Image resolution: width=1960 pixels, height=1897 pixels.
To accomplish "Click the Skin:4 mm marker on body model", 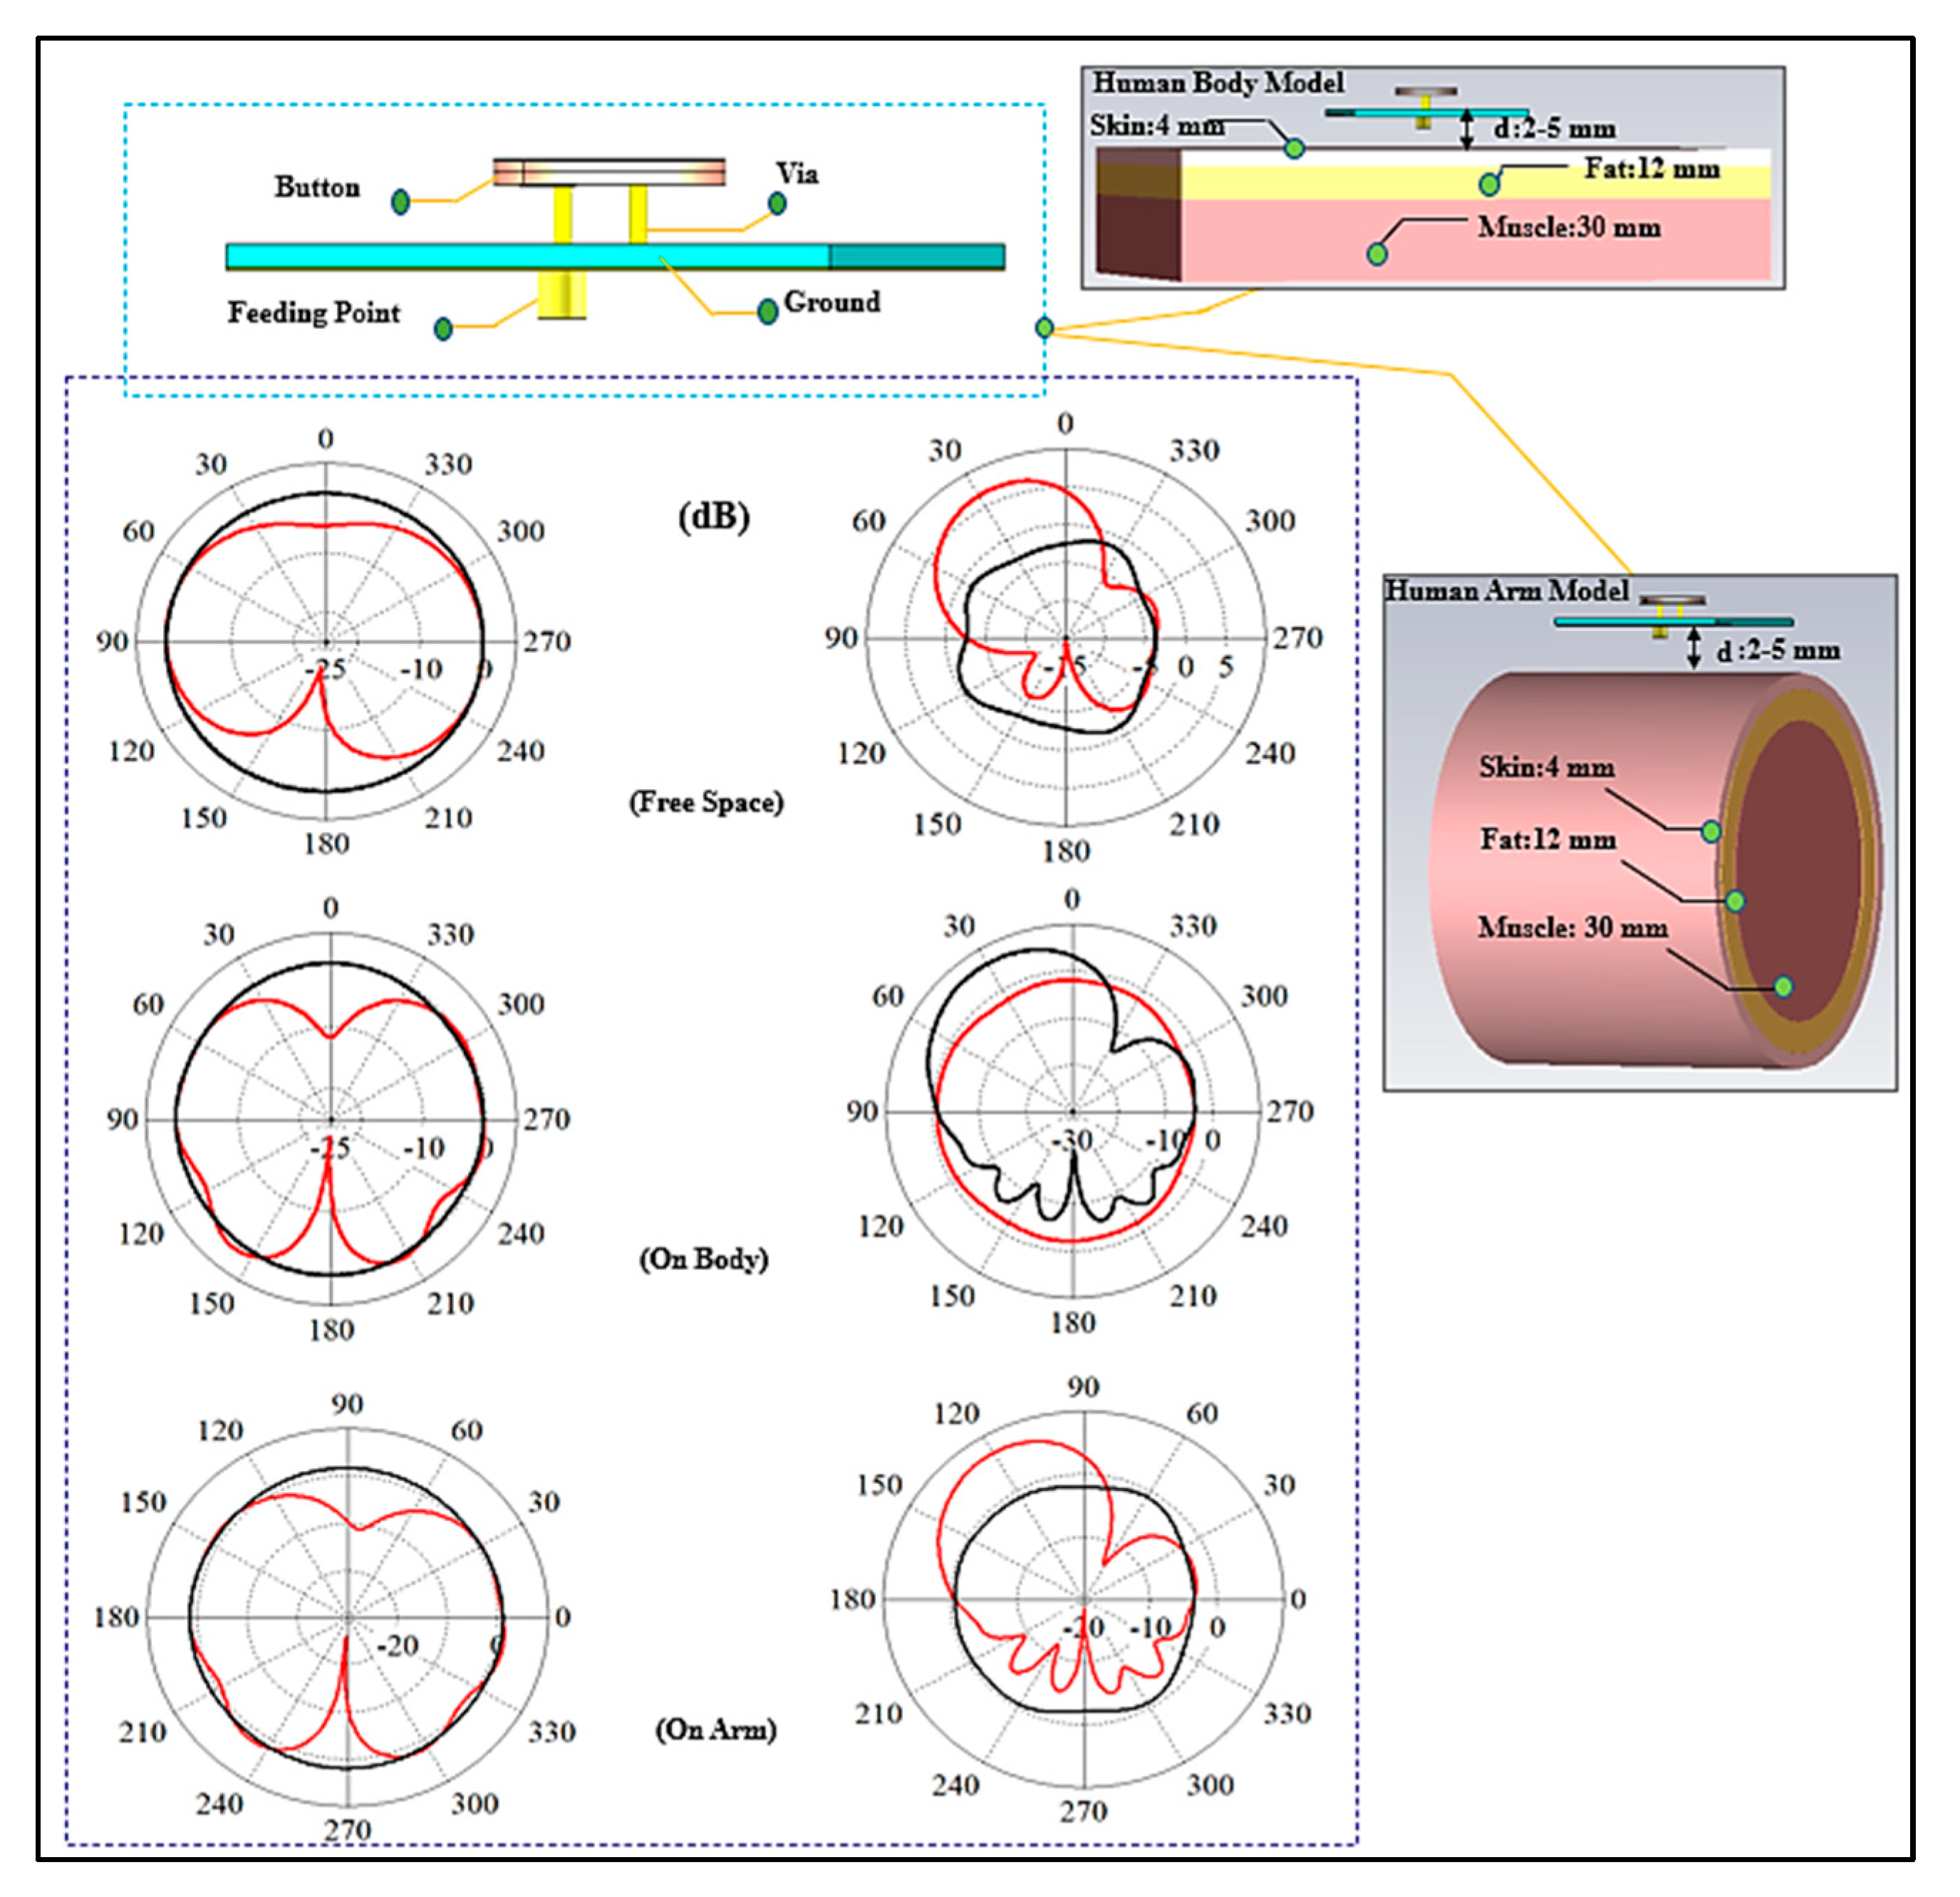I will click(x=1294, y=149).
